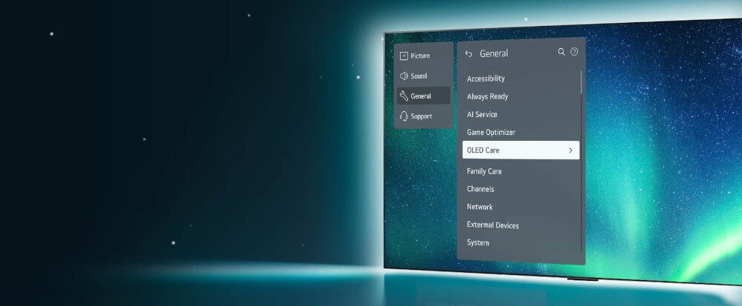Open Support via the headset icon
The width and height of the screenshot is (742, 306).
(x=404, y=116)
